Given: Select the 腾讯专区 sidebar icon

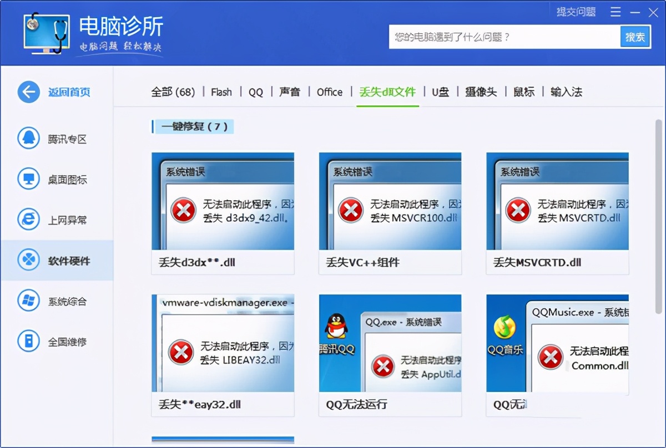Looking at the screenshot, I should pyautogui.click(x=28, y=139).
